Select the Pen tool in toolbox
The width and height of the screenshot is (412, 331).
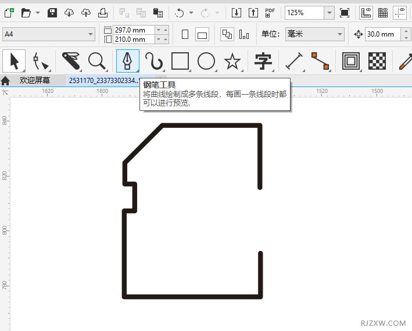click(x=127, y=60)
